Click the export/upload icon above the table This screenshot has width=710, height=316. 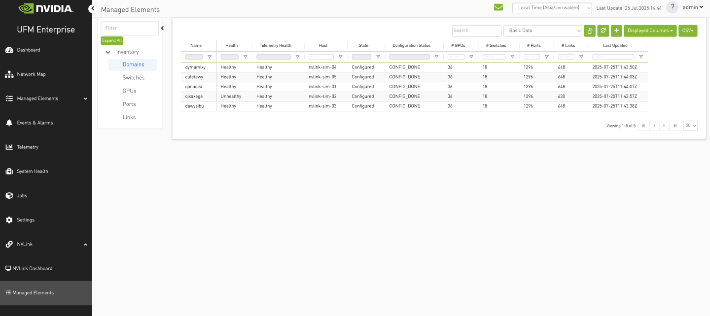coord(590,30)
